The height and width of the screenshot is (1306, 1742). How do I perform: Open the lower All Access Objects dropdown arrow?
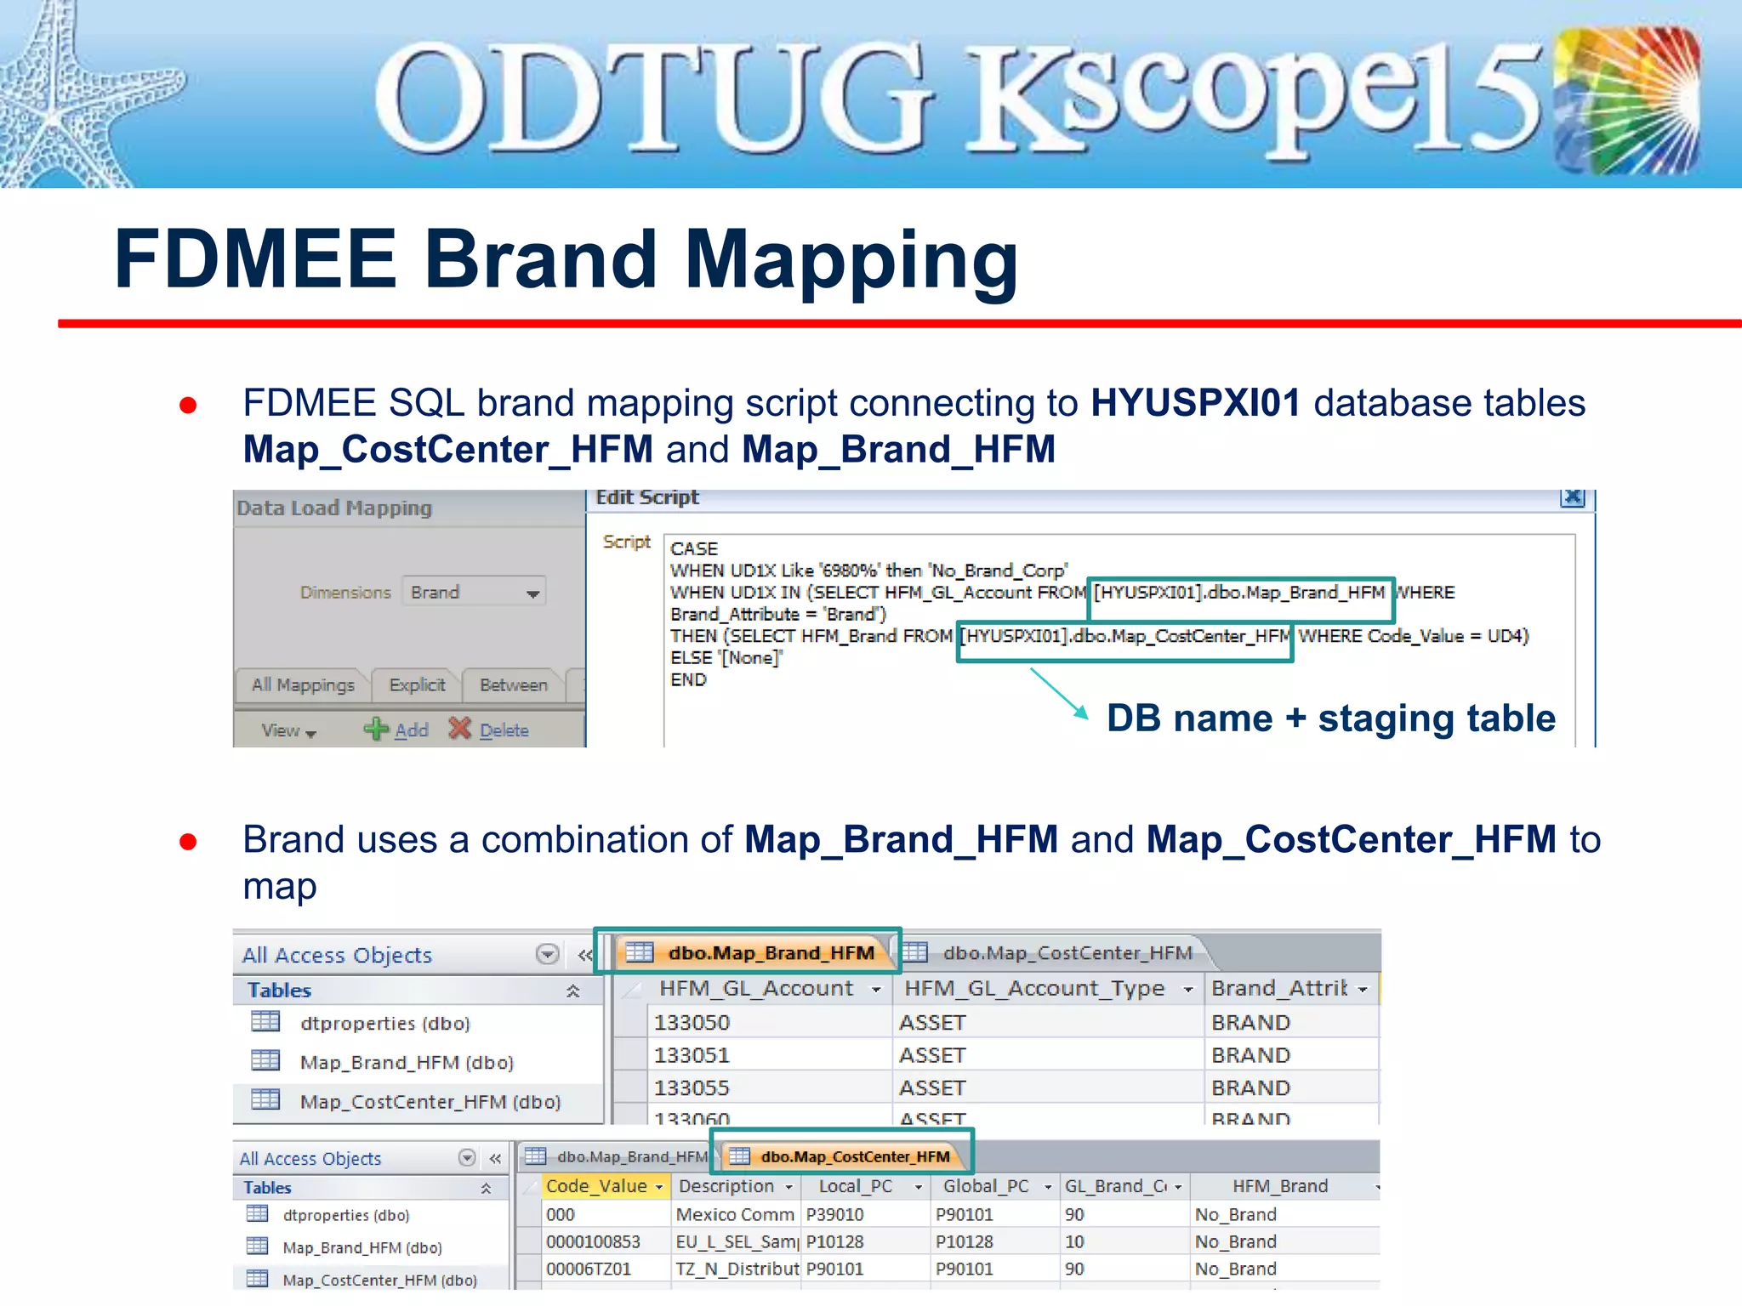[x=466, y=1157]
